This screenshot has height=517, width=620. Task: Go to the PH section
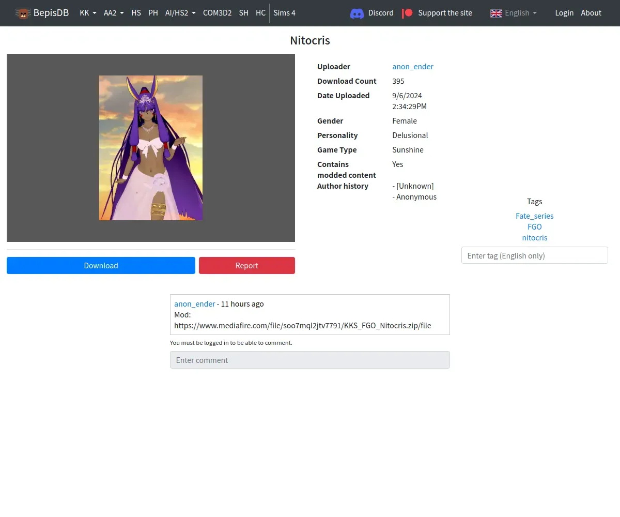[153, 13]
